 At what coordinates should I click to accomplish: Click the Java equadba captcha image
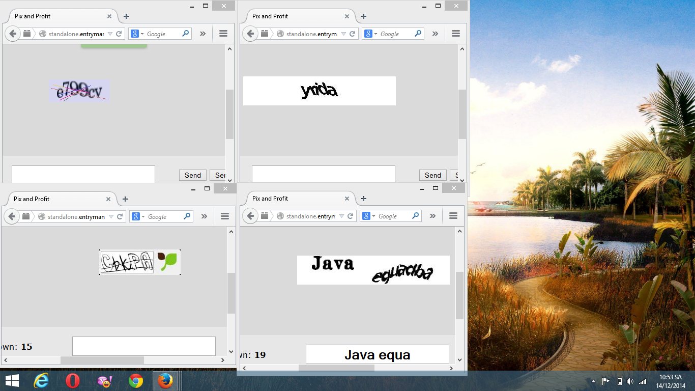point(373,270)
